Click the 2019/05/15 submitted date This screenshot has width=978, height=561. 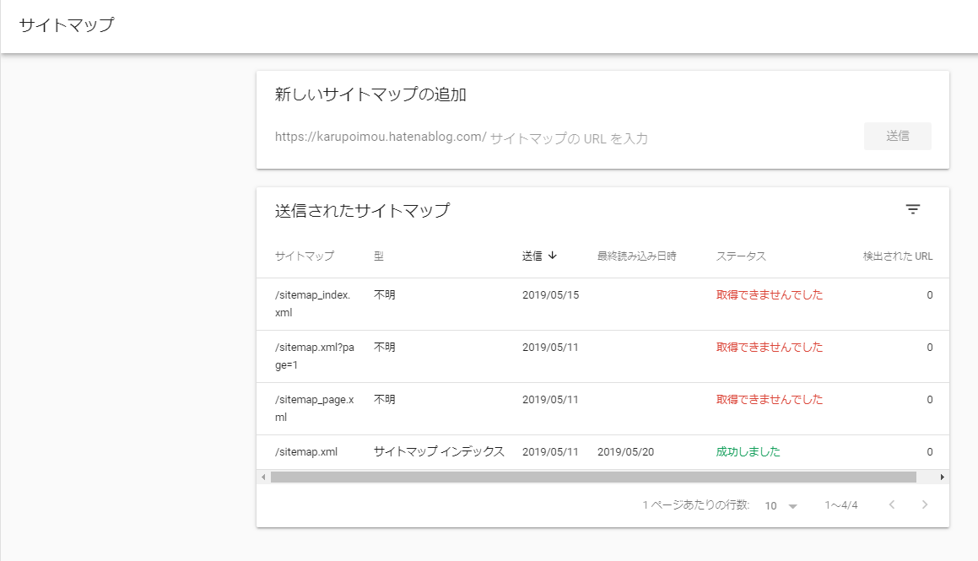click(x=551, y=295)
